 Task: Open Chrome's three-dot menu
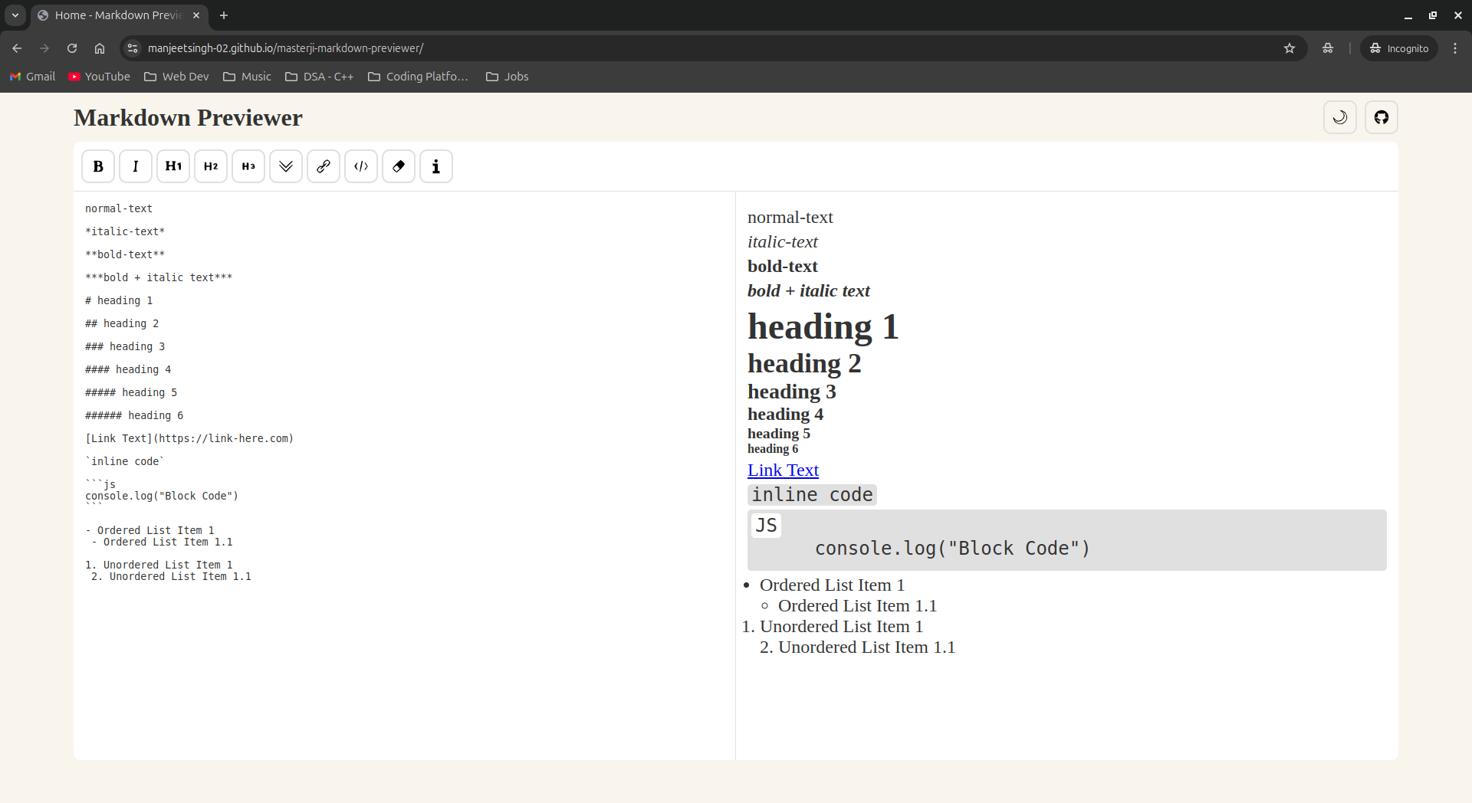(x=1455, y=48)
